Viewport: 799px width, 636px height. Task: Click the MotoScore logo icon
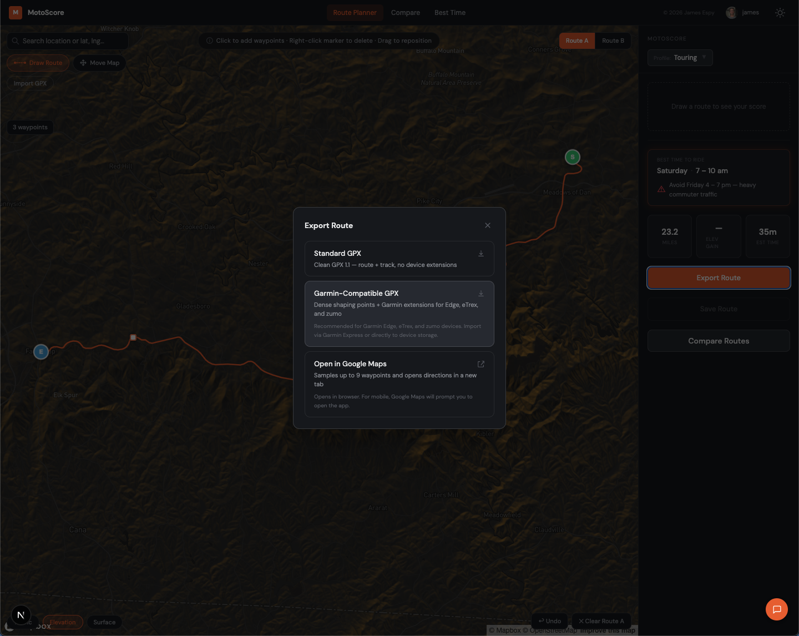(x=15, y=12)
